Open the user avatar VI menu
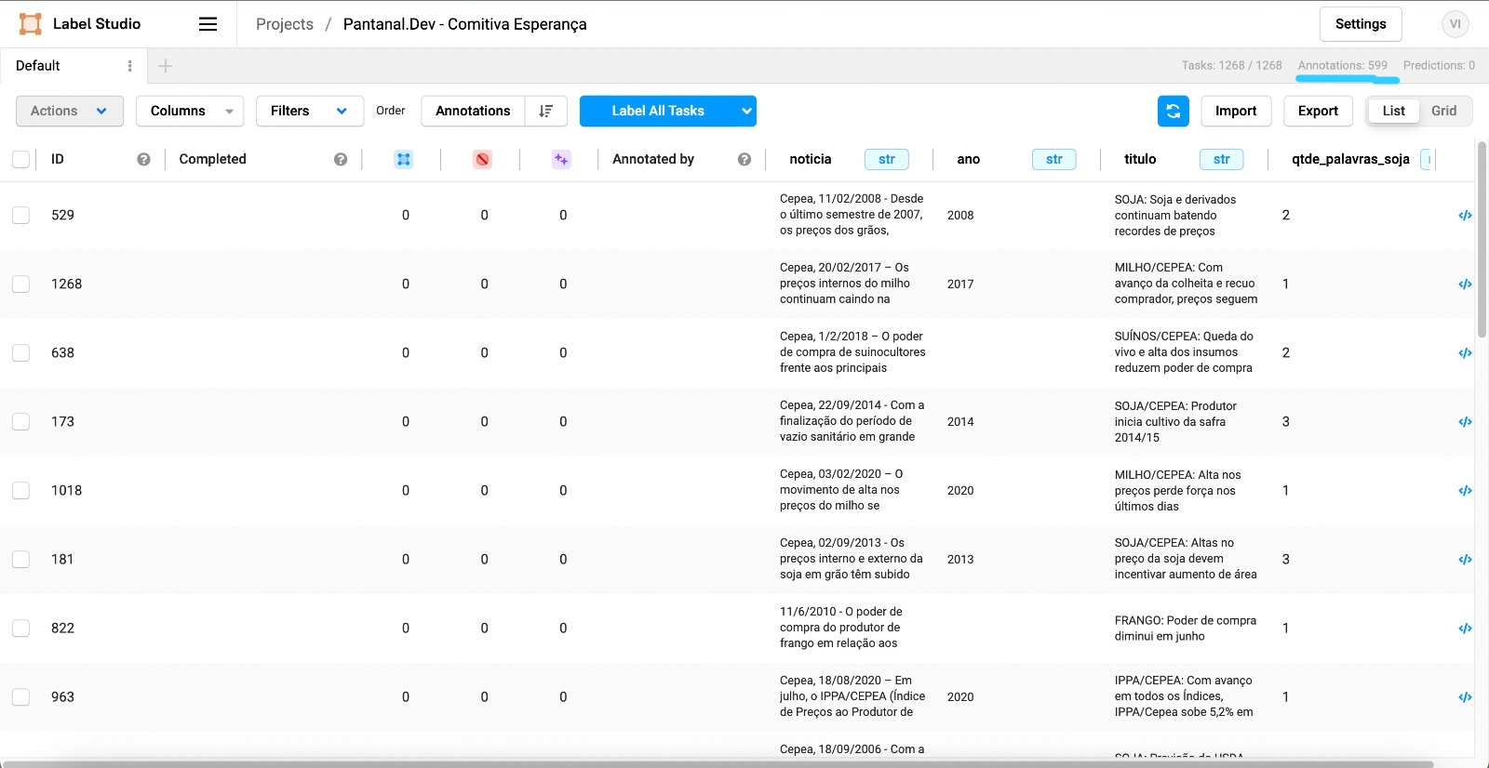The width and height of the screenshot is (1489, 768). [1455, 24]
